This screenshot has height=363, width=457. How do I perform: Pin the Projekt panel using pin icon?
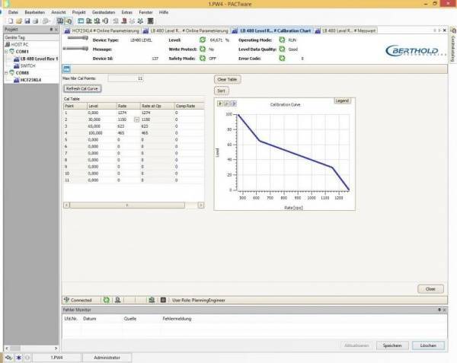(50, 30)
